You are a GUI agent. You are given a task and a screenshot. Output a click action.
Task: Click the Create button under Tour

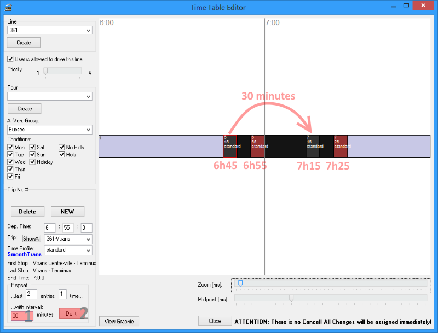click(x=25, y=109)
